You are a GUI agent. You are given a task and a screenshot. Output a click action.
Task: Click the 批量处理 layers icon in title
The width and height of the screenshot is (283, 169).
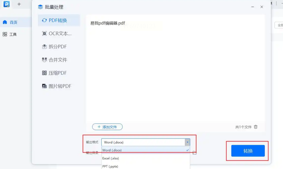click(40, 7)
